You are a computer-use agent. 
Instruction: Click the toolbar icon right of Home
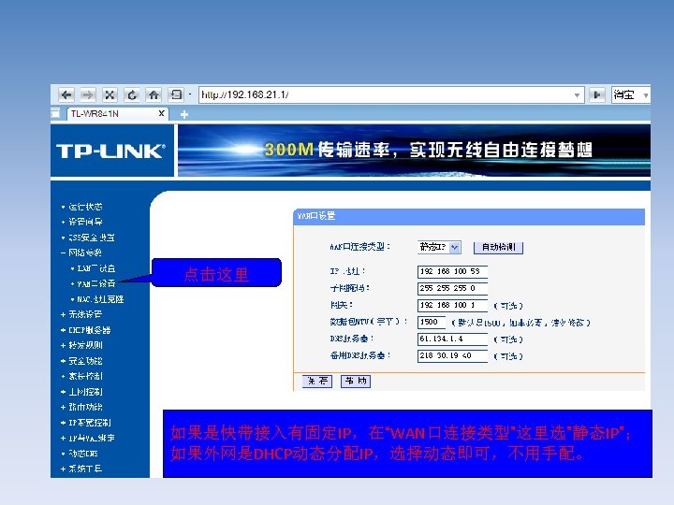click(176, 94)
